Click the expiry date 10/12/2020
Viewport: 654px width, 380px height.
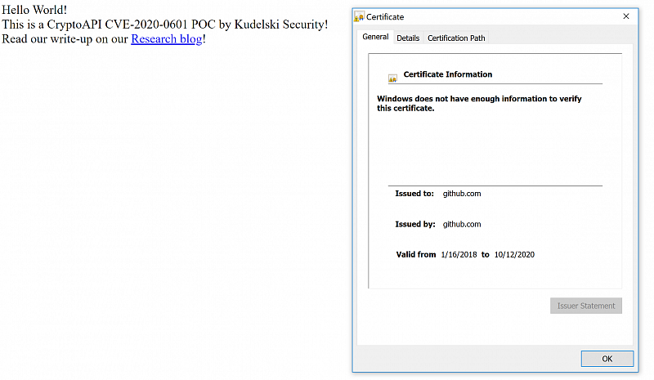514,254
